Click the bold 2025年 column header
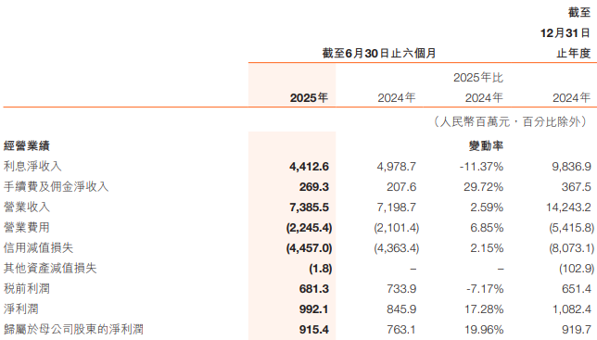597x340 pixels. click(x=309, y=98)
